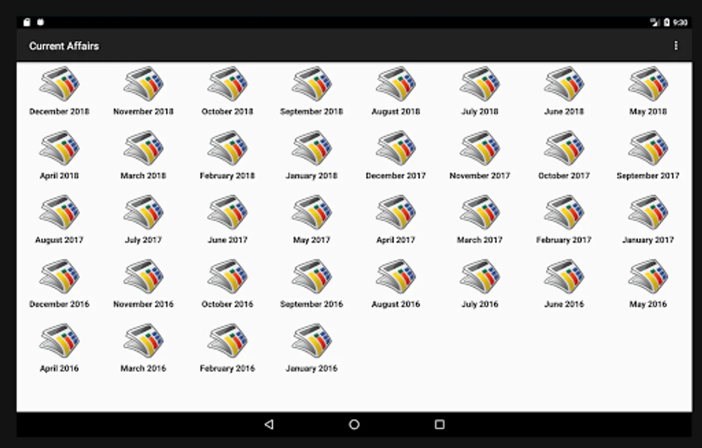This screenshot has width=702, height=448.
Task: Tap the Android back navigation button
Action: [x=269, y=425]
